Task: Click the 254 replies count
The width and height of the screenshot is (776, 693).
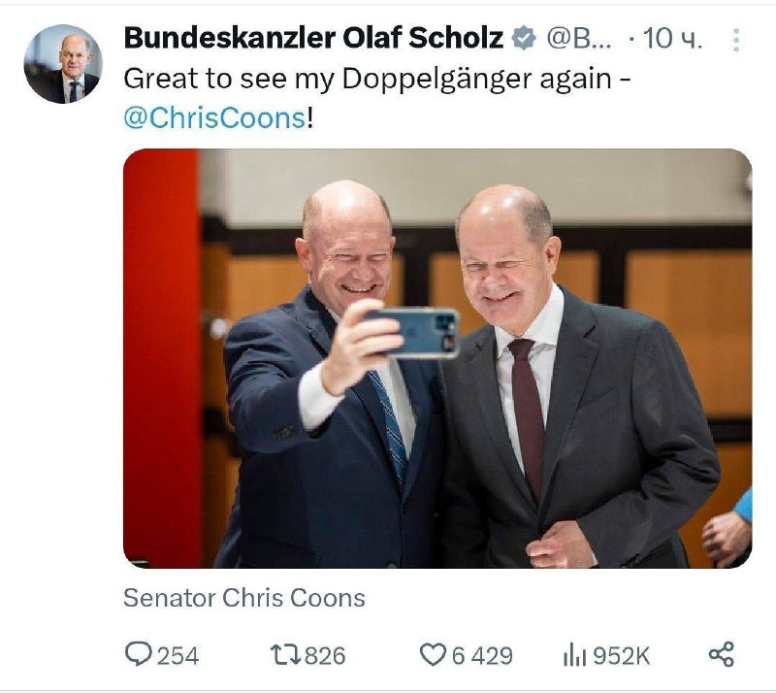Action: click(x=178, y=656)
